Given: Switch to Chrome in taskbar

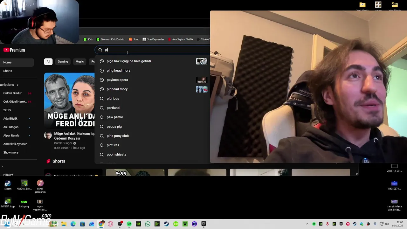Looking at the screenshot, I should tap(101, 224).
